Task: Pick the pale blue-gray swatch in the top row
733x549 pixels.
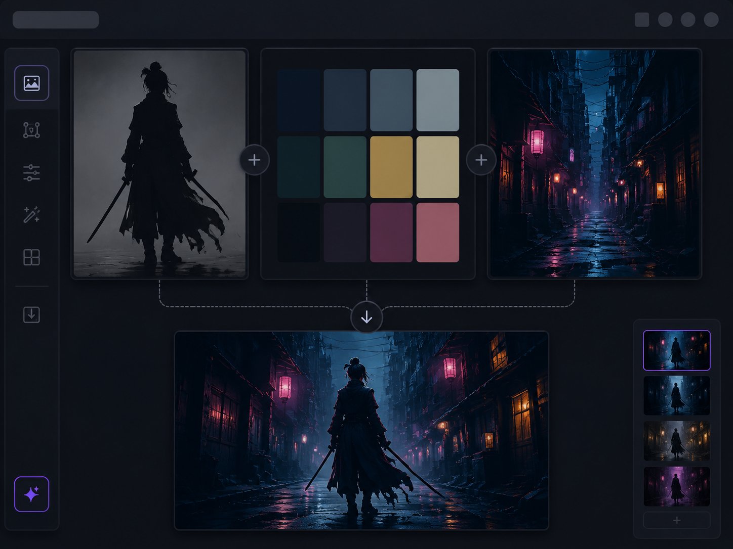Action: coord(438,100)
